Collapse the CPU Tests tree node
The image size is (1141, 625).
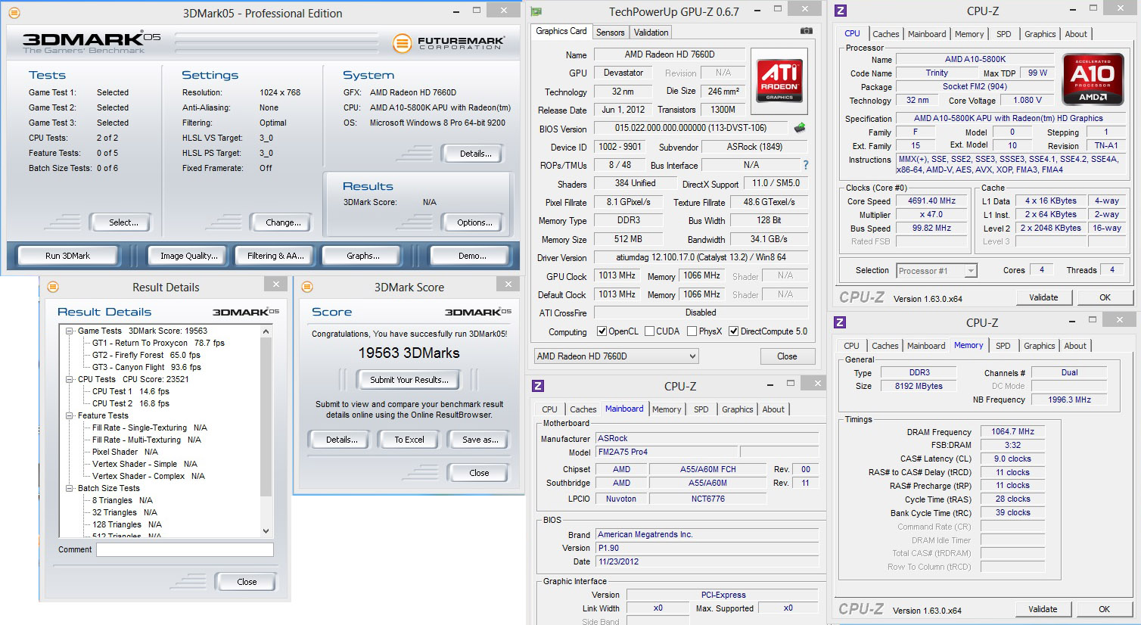click(x=70, y=379)
